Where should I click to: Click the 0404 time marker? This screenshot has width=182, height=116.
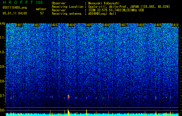71,25
